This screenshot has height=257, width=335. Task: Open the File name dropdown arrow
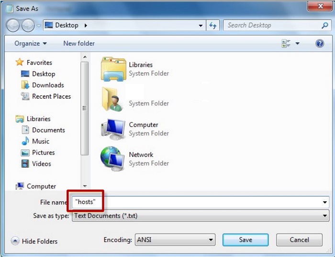[325, 202]
